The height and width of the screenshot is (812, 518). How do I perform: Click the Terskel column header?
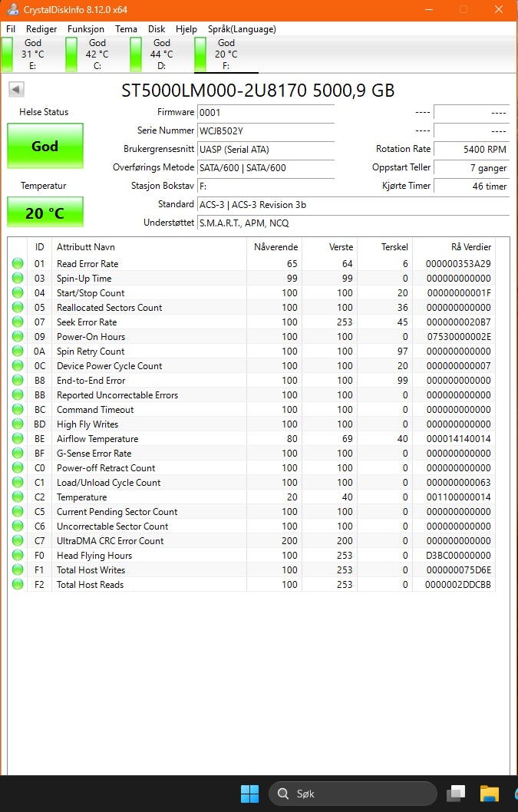385,247
